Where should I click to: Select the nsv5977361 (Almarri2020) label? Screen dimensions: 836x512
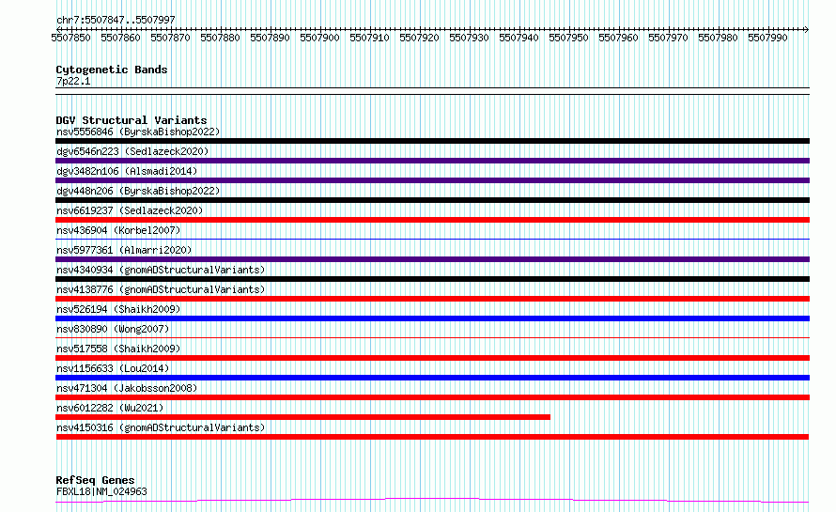click(124, 250)
